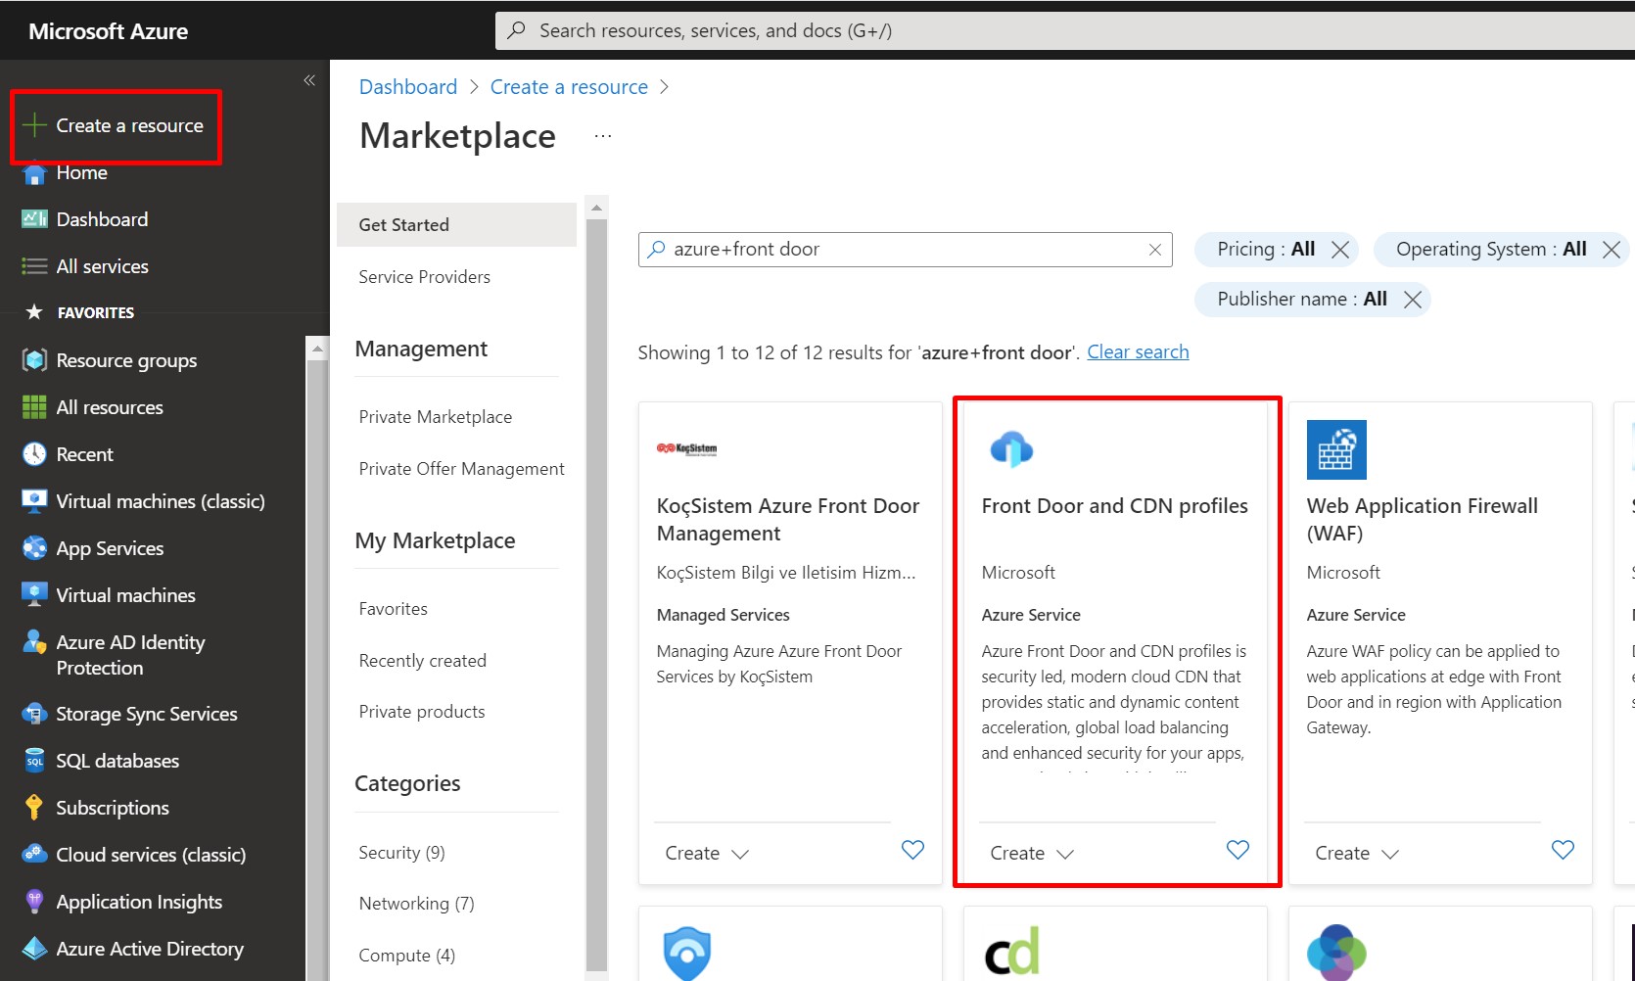
Task: Remove the Pricing : All filter
Action: point(1340,250)
